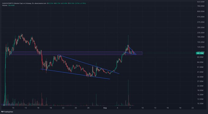Click the 15.30M price axis label
The image size is (208, 114).
click(x=200, y=95)
